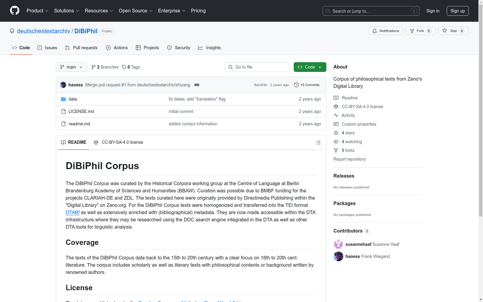Screen dimensions: 483x302
Task: Expand commit message ellipsis icon
Action: [197, 85]
